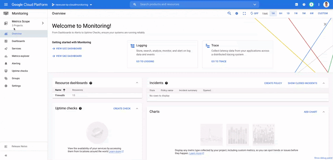This screenshot has height=160, width=333.
Task: Enter full screen mode via the toolbar icon
Action: pyautogui.click(x=244, y=13)
